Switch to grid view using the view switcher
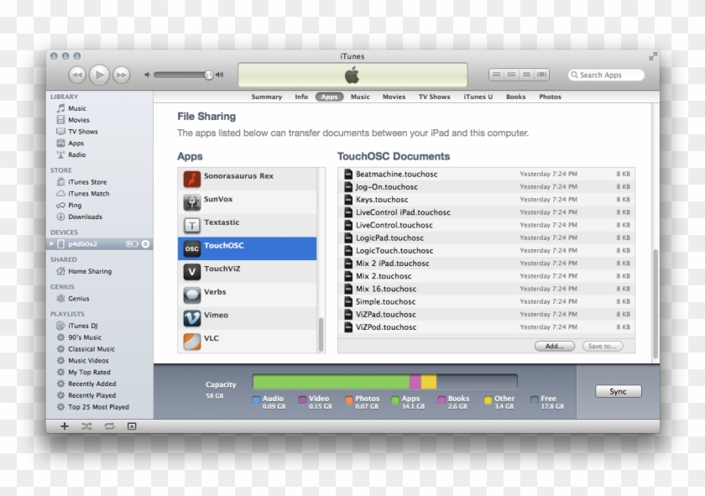705x496 pixels. click(x=526, y=74)
